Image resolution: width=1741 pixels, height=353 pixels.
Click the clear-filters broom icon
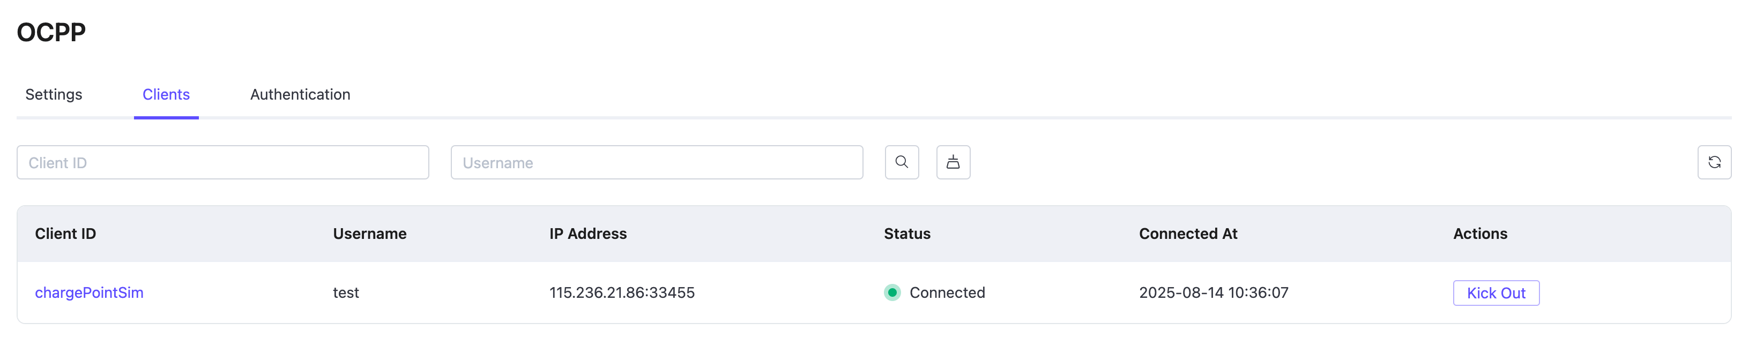pyautogui.click(x=953, y=162)
